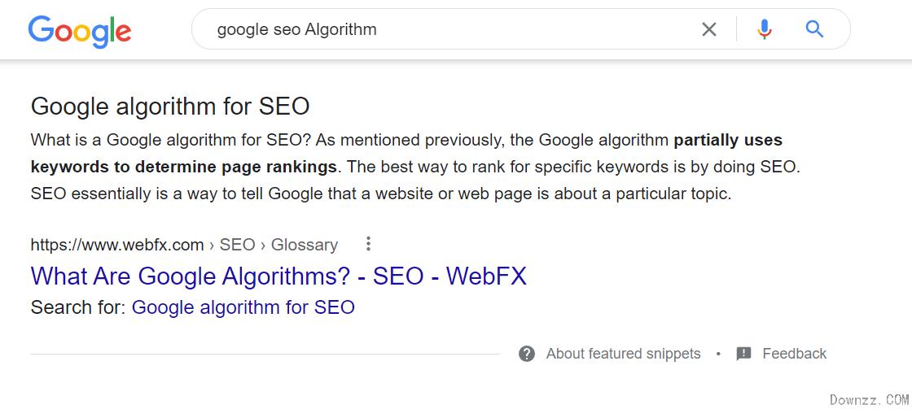Image resolution: width=912 pixels, height=409 pixels.
Task: Open three-dot menu beside webfx.com URL
Action: [367, 244]
